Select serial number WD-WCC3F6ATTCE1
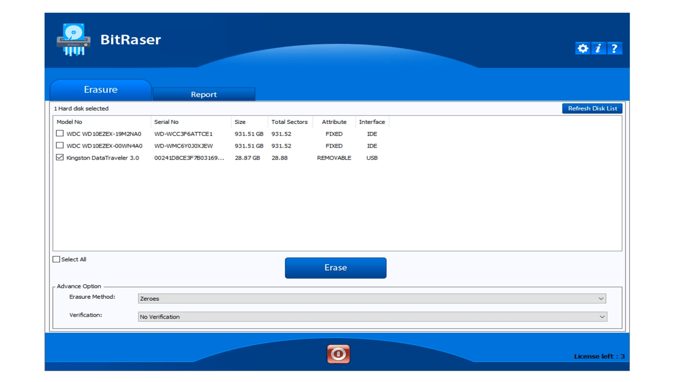Screen dimensions: 679x382 [183, 134]
